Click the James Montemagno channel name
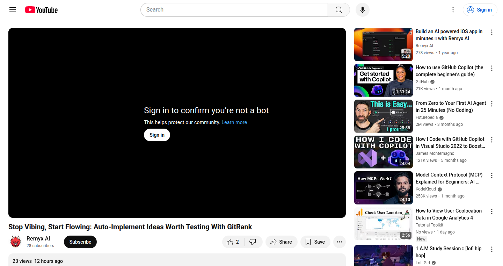Image resolution: width=503 pixels, height=266 pixels. [x=435, y=153]
